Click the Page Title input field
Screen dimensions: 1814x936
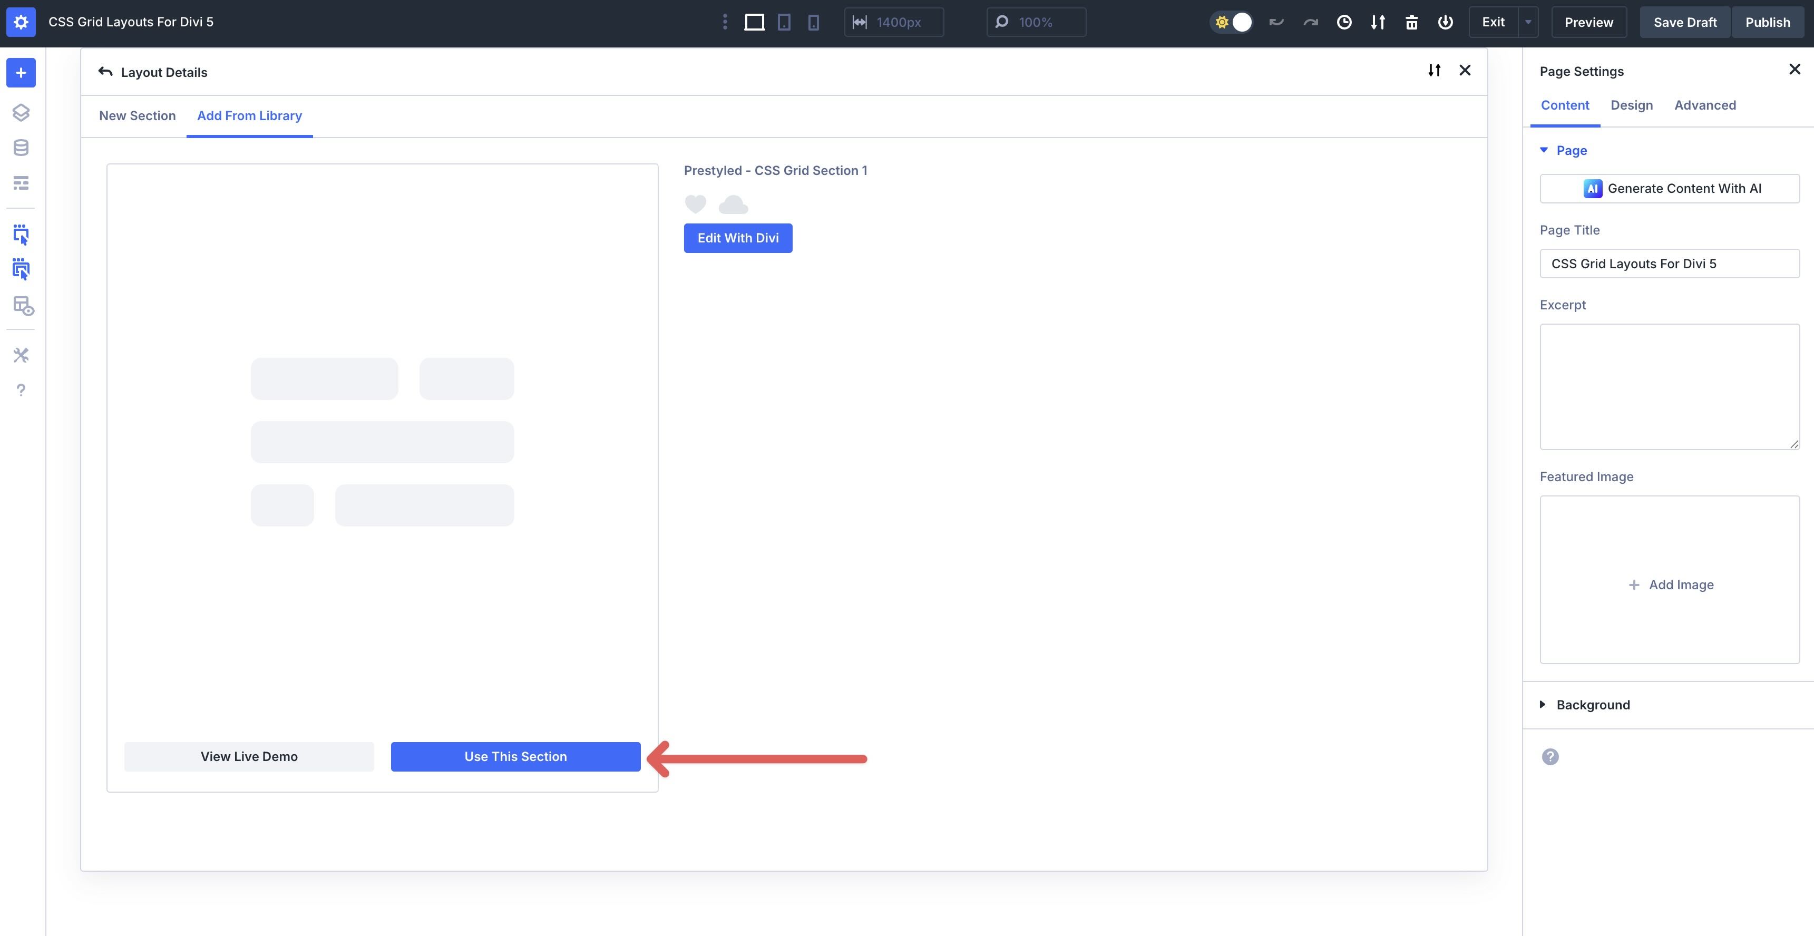(x=1670, y=264)
